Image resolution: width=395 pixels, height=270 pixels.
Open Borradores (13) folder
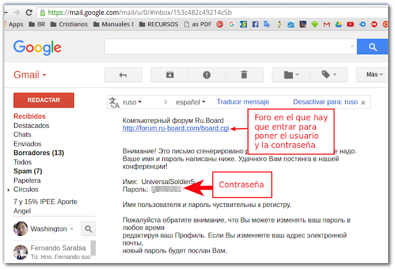(38, 153)
